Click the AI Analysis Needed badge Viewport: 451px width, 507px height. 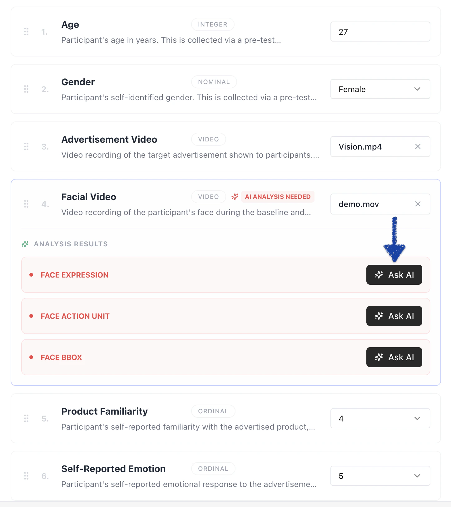pyautogui.click(x=278, y=197)
